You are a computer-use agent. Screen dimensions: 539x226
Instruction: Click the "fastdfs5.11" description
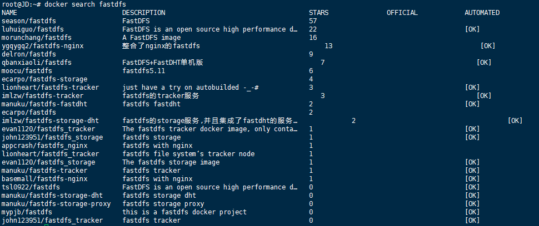point(143,71)
